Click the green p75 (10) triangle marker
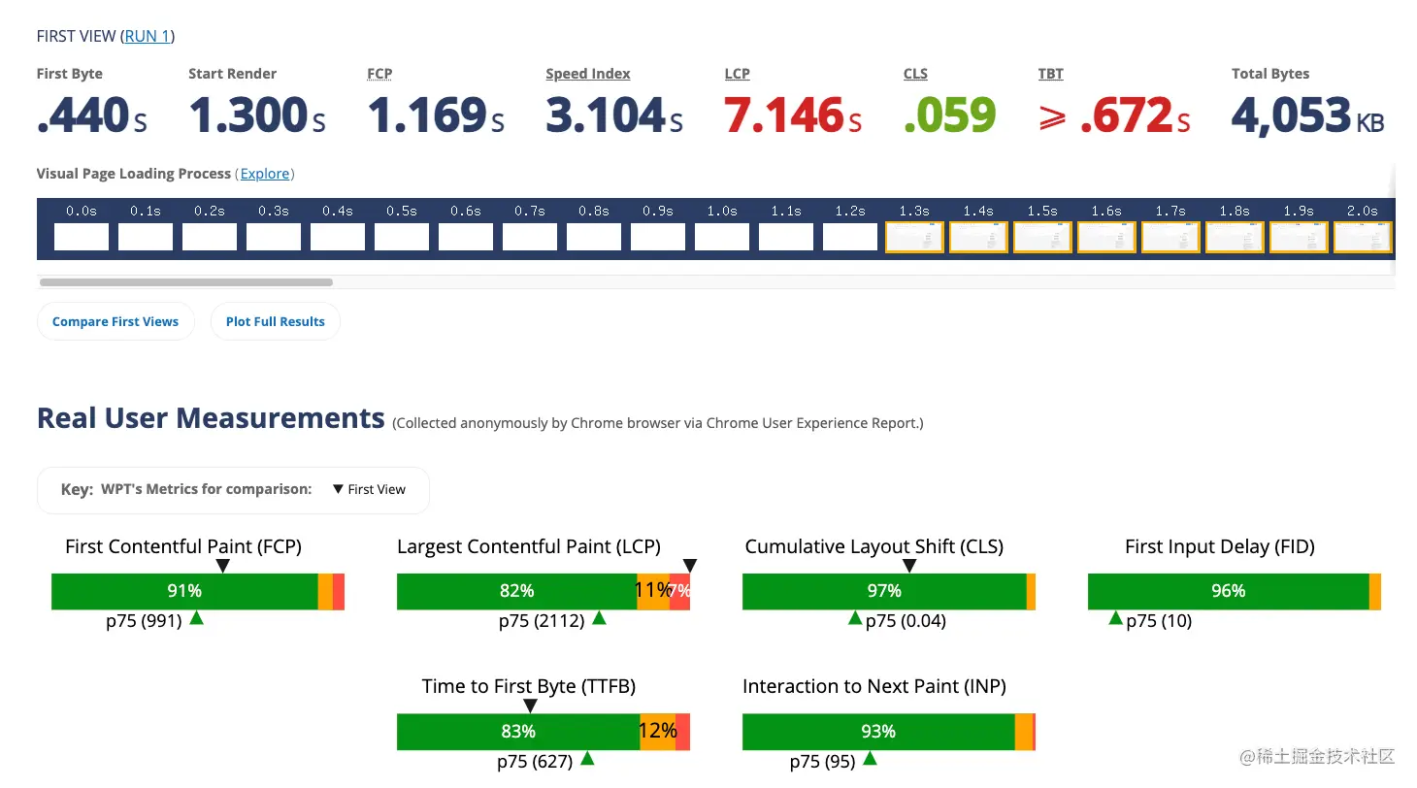 click(1116, 617)
